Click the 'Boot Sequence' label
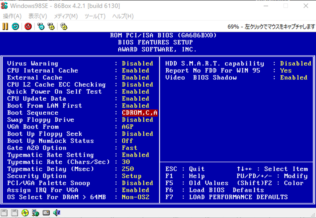The width and height of the screenshot is (316, 218). [x=33, y=113]
